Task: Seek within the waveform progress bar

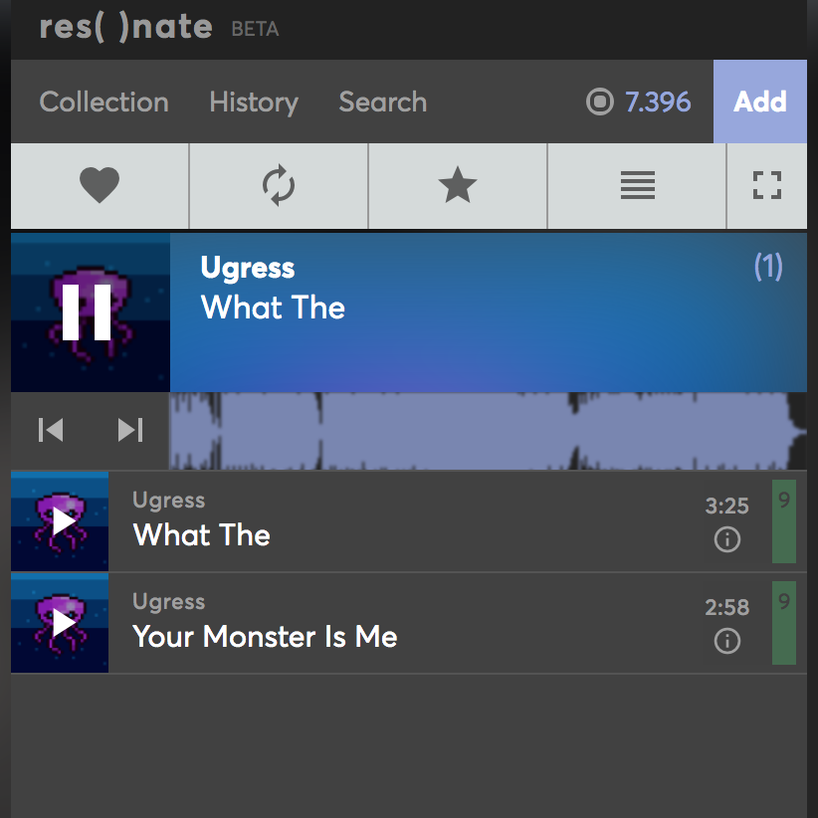Action: pos(488,431)
